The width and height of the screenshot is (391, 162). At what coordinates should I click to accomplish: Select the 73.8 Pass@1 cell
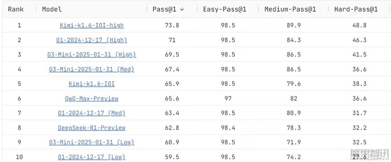[x=172, y=25]
